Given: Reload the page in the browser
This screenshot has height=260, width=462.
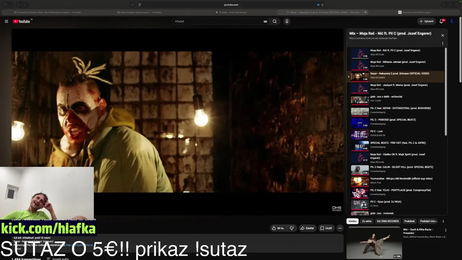Looking at the screenshot, I should coord(322,5).
